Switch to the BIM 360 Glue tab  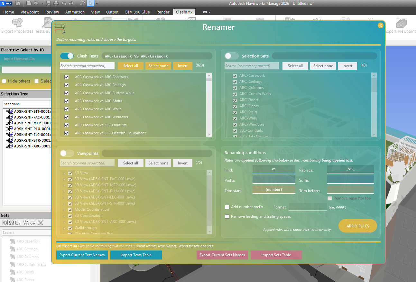click(137, 12)
